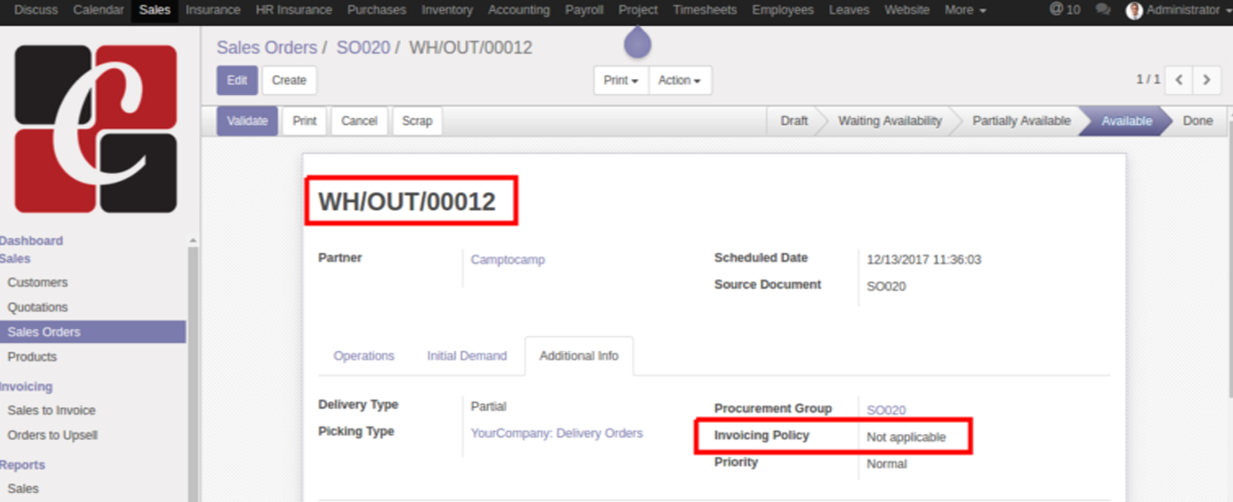
Task: Click the Print button beside Validate
Action: coord(304,121)
